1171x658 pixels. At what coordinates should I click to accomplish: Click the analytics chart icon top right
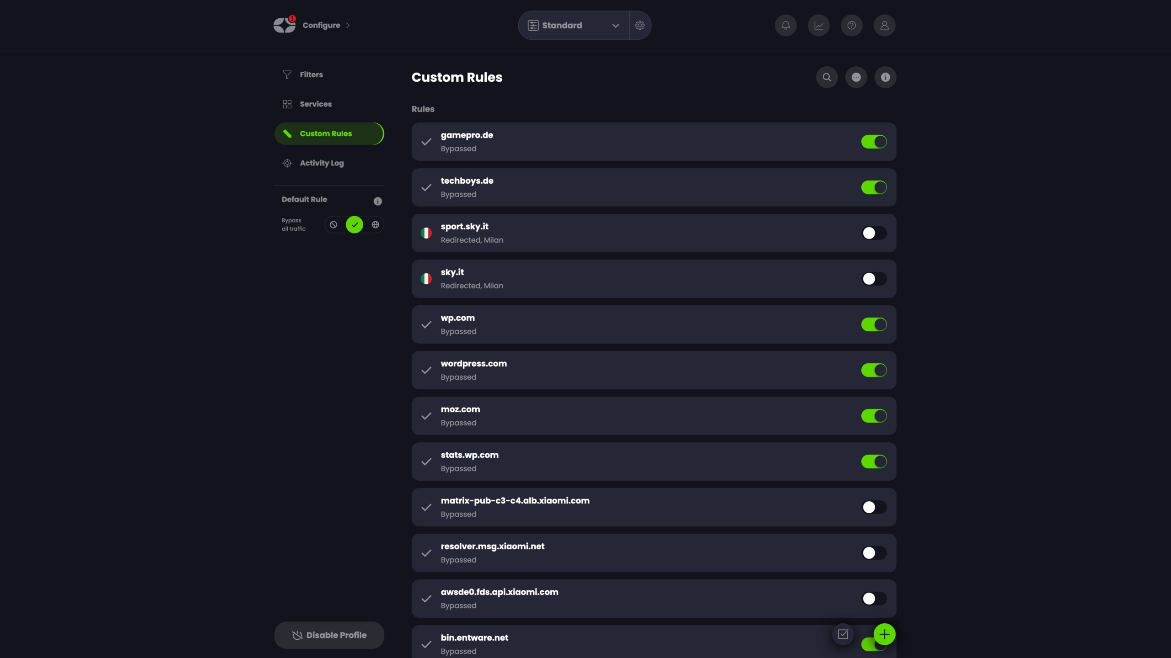(819, 25)
